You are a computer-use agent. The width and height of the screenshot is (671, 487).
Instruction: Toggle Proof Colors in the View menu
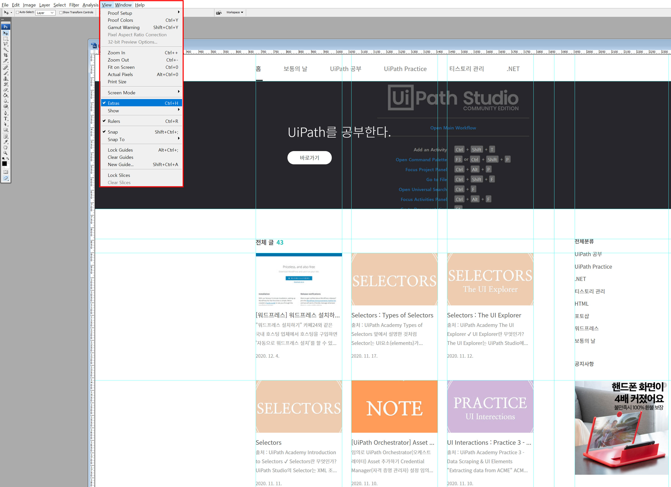141,20
